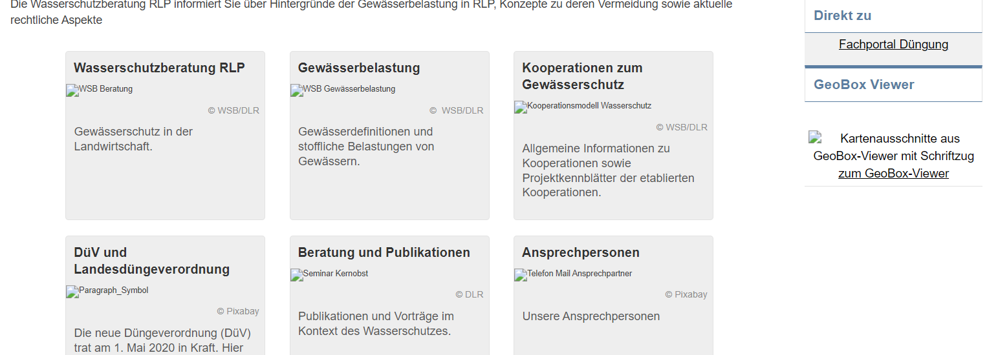Follow the zum GeoBox-Viewer link

893,174
